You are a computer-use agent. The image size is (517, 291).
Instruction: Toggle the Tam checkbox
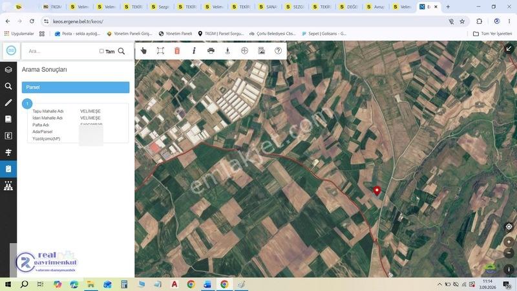pyautogui.click(x=101, y=51)
